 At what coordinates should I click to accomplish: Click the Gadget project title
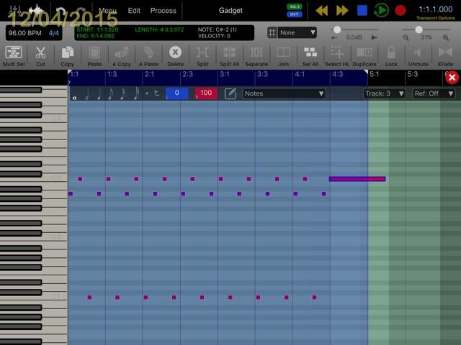(230, 11)
